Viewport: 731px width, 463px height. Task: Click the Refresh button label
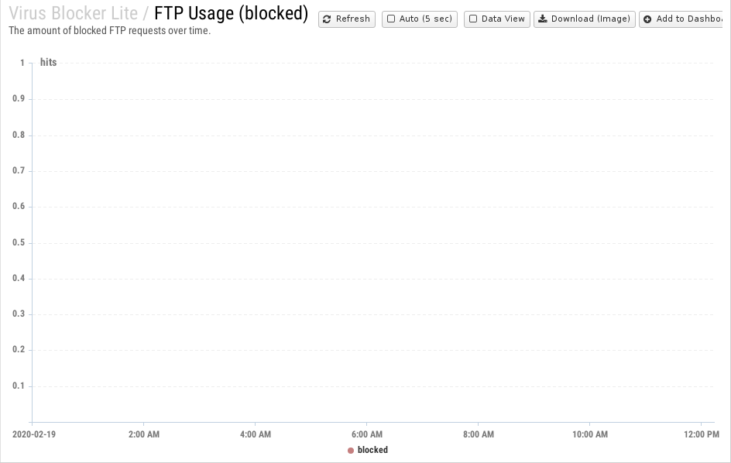pos(353,19)
